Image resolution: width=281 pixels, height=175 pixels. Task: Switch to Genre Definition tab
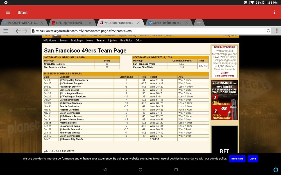pyautogui.click(x=167, y=23)
